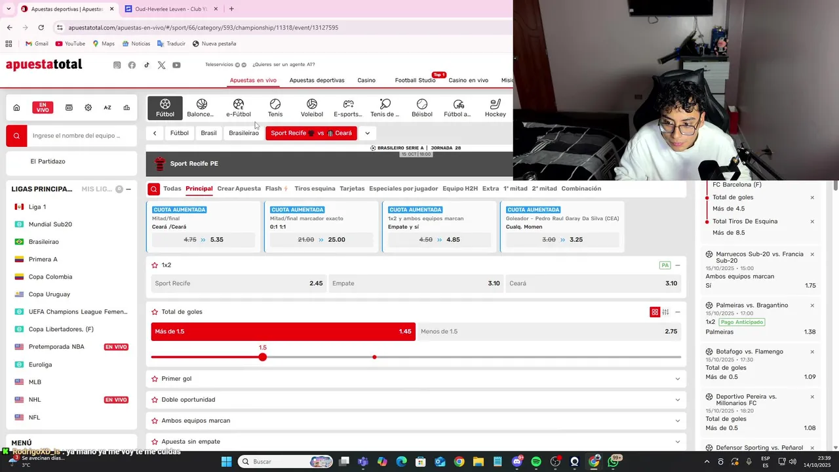Image resolution: width=839 pixels, height=472 pixels.
Task: Open apuestatotal TikTok page
Action: [x=147, y=65]
